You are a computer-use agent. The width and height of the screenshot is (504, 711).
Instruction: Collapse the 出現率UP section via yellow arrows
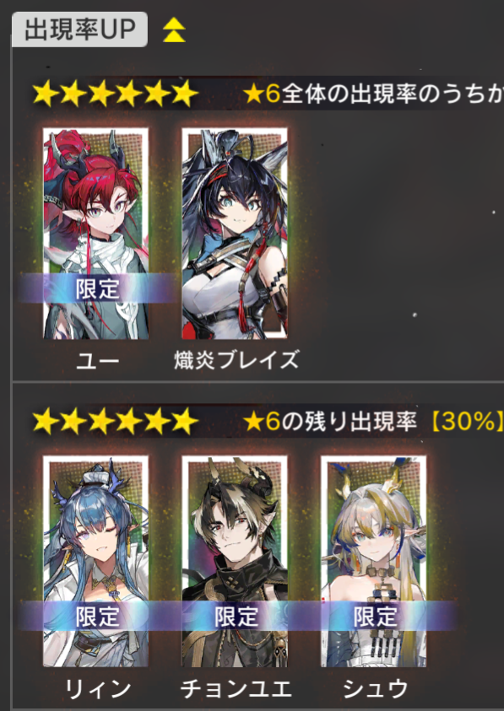tap(174, 30)
